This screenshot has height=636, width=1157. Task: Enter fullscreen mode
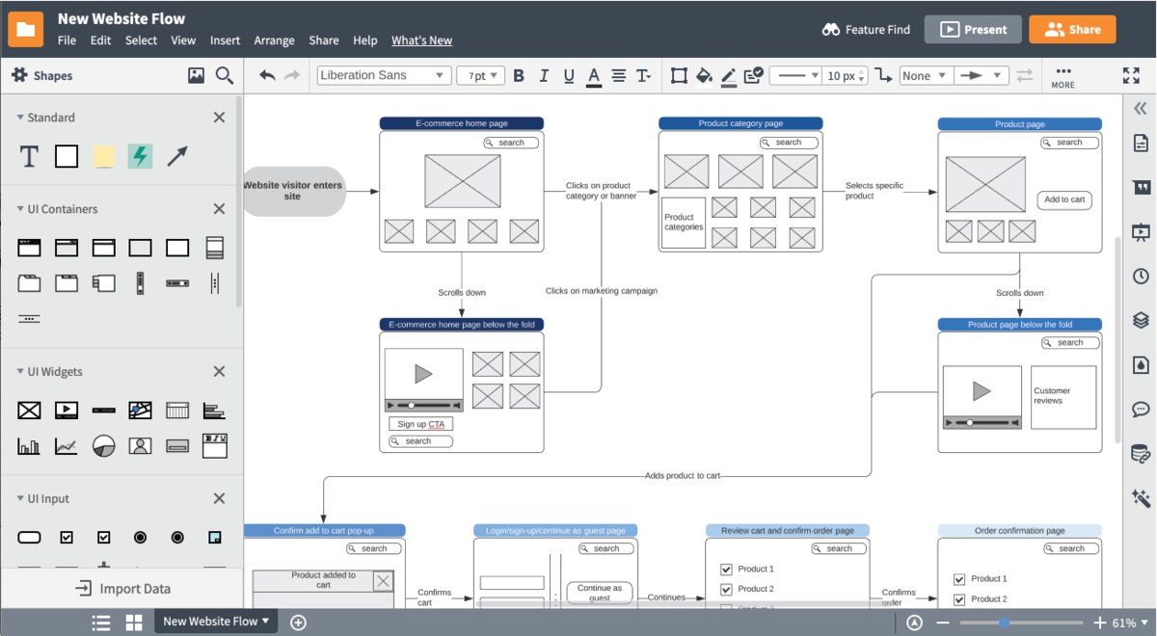(x=1132, y=75)
